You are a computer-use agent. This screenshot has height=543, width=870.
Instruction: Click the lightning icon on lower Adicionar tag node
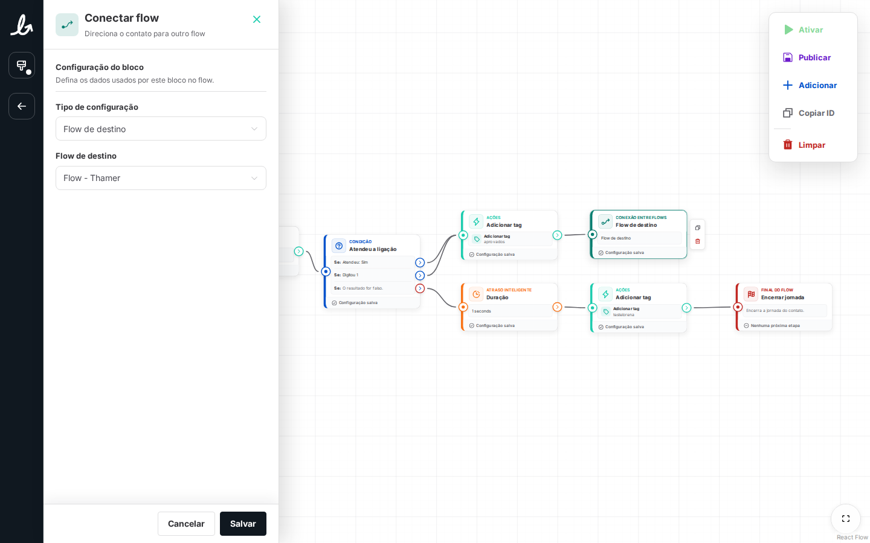605,294
